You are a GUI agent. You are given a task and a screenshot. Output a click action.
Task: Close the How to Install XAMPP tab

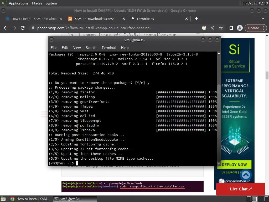61,19
